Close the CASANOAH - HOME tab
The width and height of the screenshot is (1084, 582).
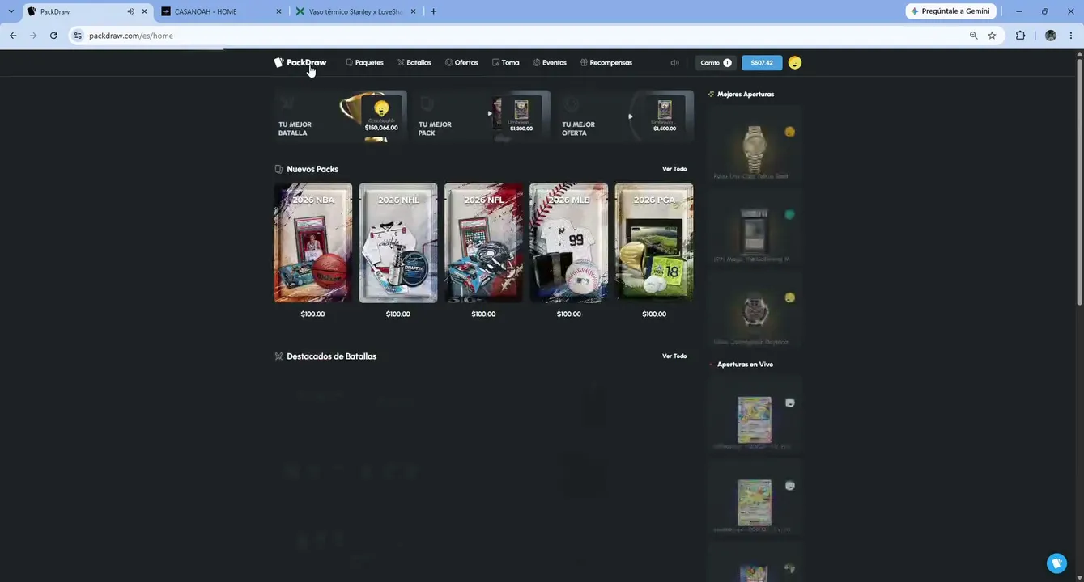coord(278,11)
